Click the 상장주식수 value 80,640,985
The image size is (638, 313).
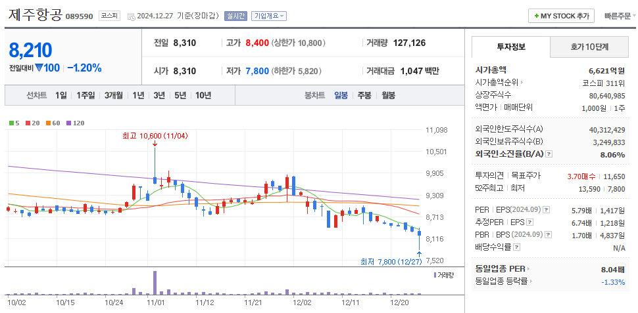pos(606,95)
